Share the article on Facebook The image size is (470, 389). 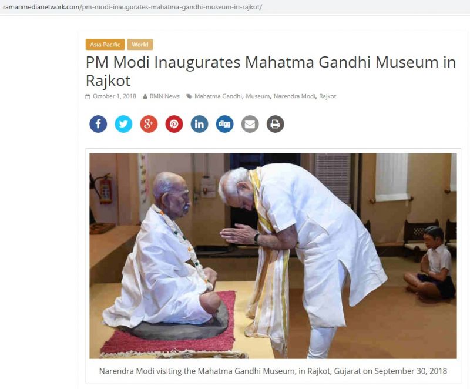click(98, 124)
